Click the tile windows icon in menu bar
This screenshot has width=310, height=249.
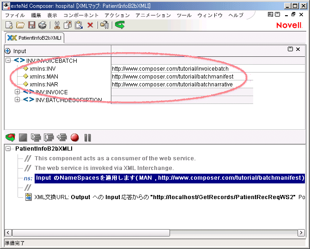coord(270,14)
